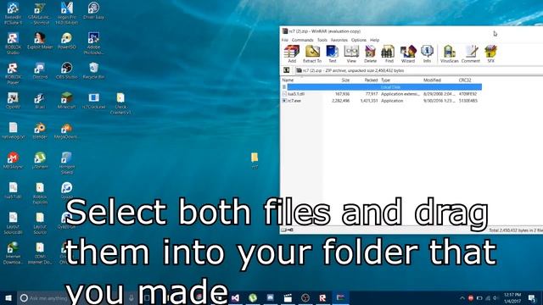Select Exploit Maker desktop shortcut

pyautogui.click(x=40, y=41)
